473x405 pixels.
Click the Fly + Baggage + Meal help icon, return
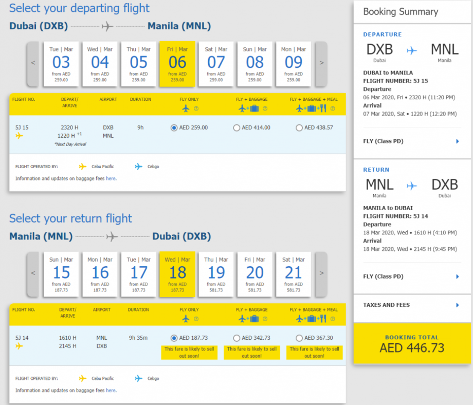[x=332, y=319]
